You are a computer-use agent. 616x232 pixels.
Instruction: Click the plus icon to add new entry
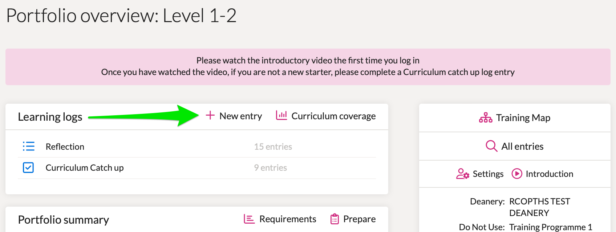click(x=210, y=116)
